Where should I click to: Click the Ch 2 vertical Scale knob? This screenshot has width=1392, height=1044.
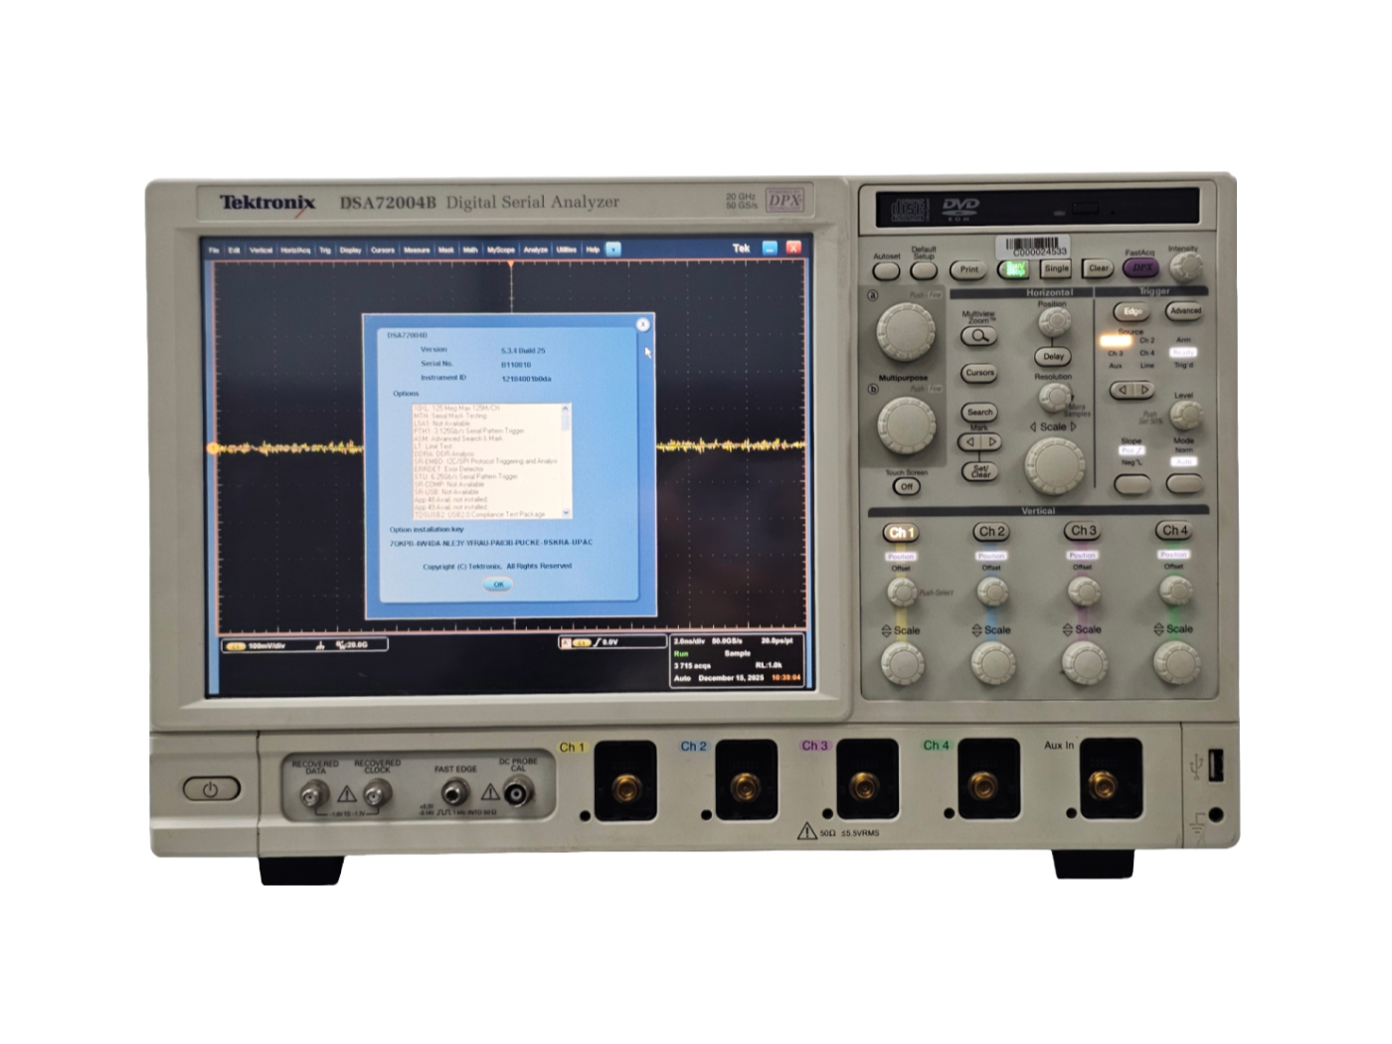click(992, 662)
